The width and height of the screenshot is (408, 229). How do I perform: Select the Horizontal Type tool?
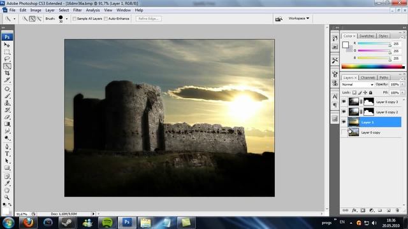pos(7,154)
